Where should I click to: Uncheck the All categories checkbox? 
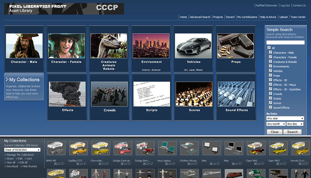click(x=269, y=48)
